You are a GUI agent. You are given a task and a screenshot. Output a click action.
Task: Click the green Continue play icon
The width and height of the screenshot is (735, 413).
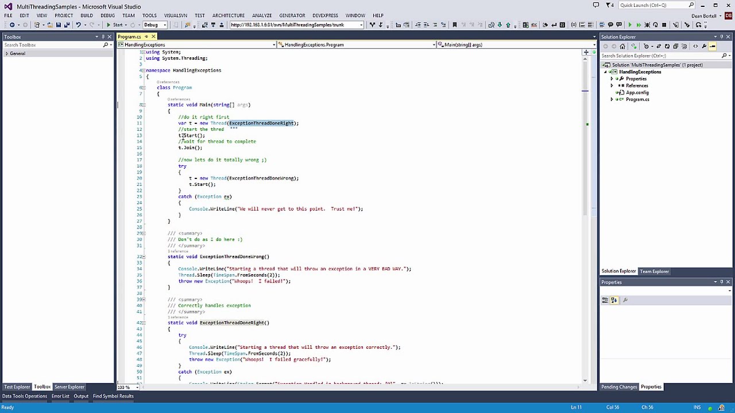(x=630, y=25)
